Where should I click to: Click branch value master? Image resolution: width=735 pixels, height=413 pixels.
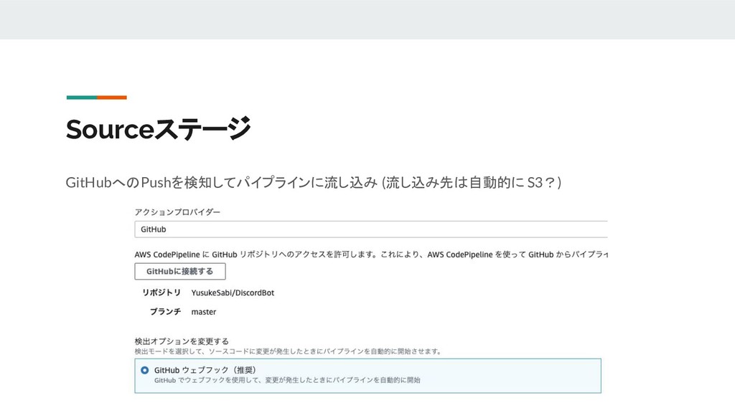click(x=203, y=312)
